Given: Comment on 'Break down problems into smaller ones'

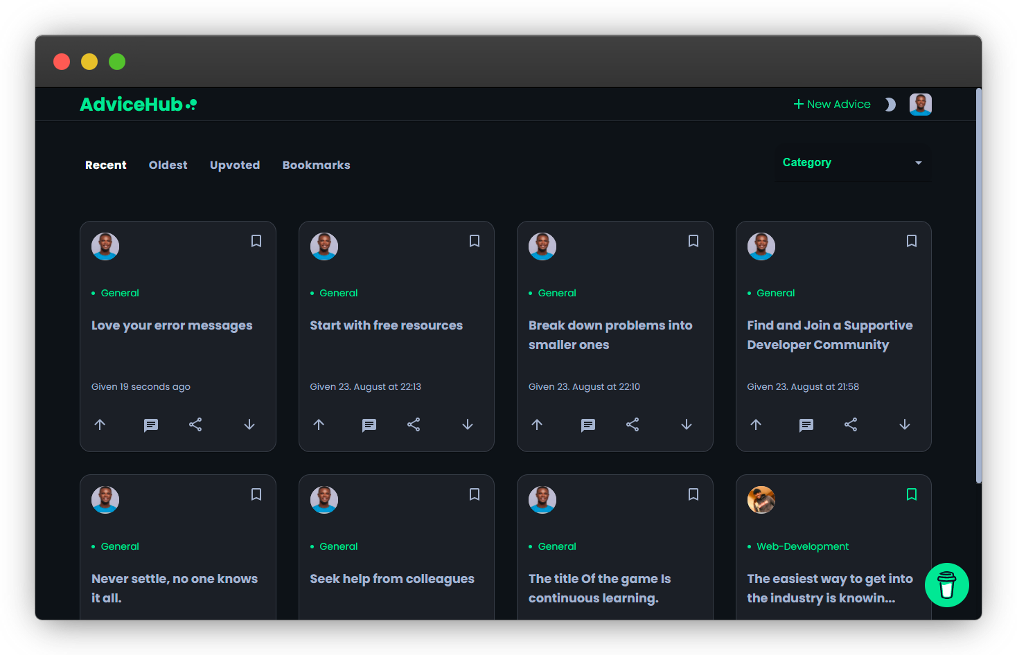Looking at the screenshot, I should coord(588,425).
